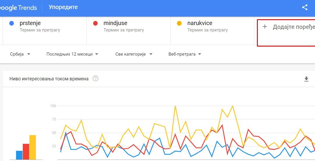Screen dimensions: 315x161
Task: Click the plus icon to add comparison
Action: coord(265,27)
